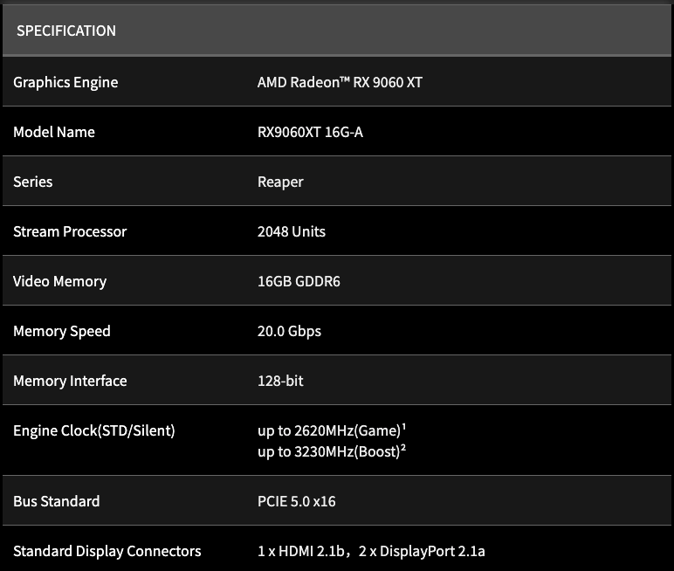Click AMD Radeon RX 9060 XT value

pyautogui.click(x=340, y=82)
